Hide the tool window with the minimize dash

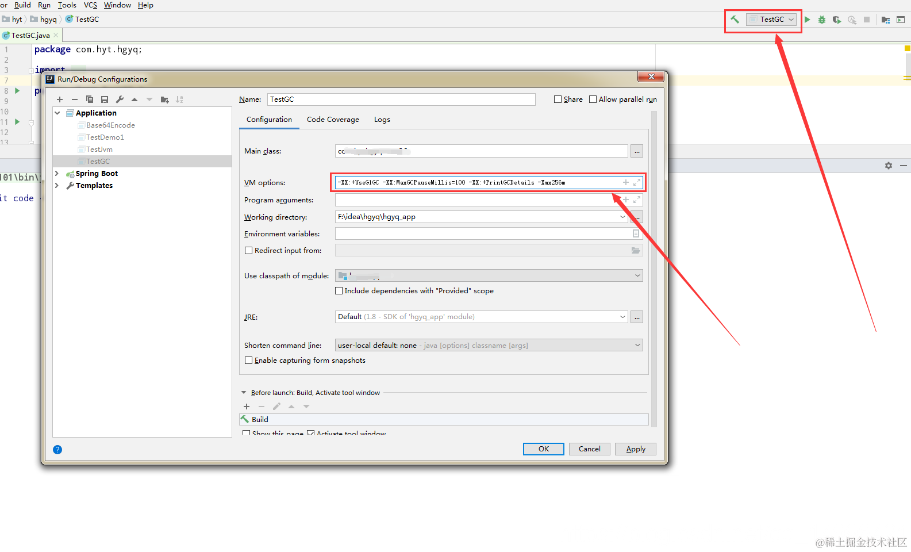[x=903, y=166]
